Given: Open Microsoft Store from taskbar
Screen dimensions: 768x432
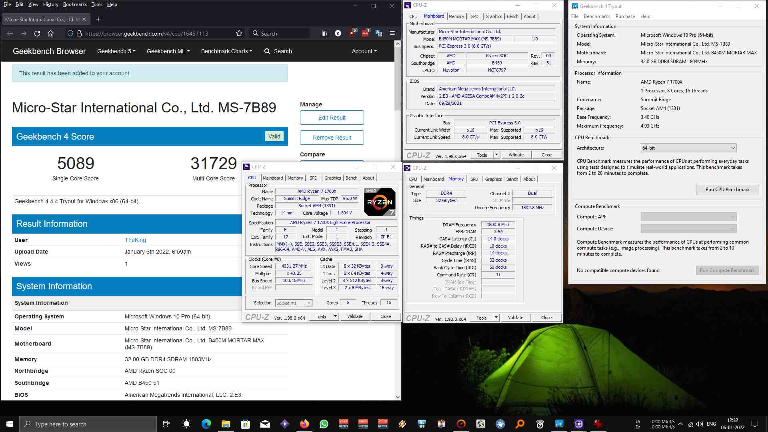Looking at the screenshot, I should 245,424.
